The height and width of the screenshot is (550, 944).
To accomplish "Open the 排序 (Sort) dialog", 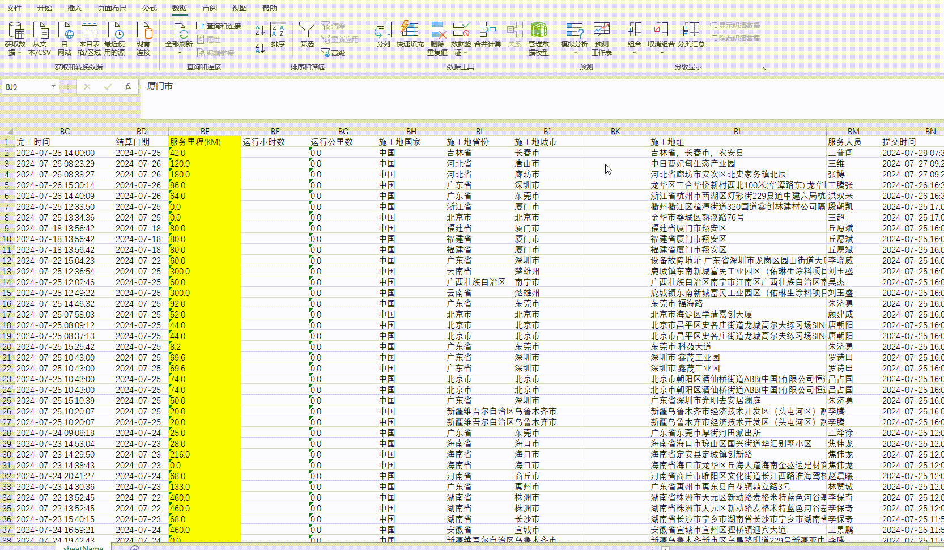I will (278, 35).
